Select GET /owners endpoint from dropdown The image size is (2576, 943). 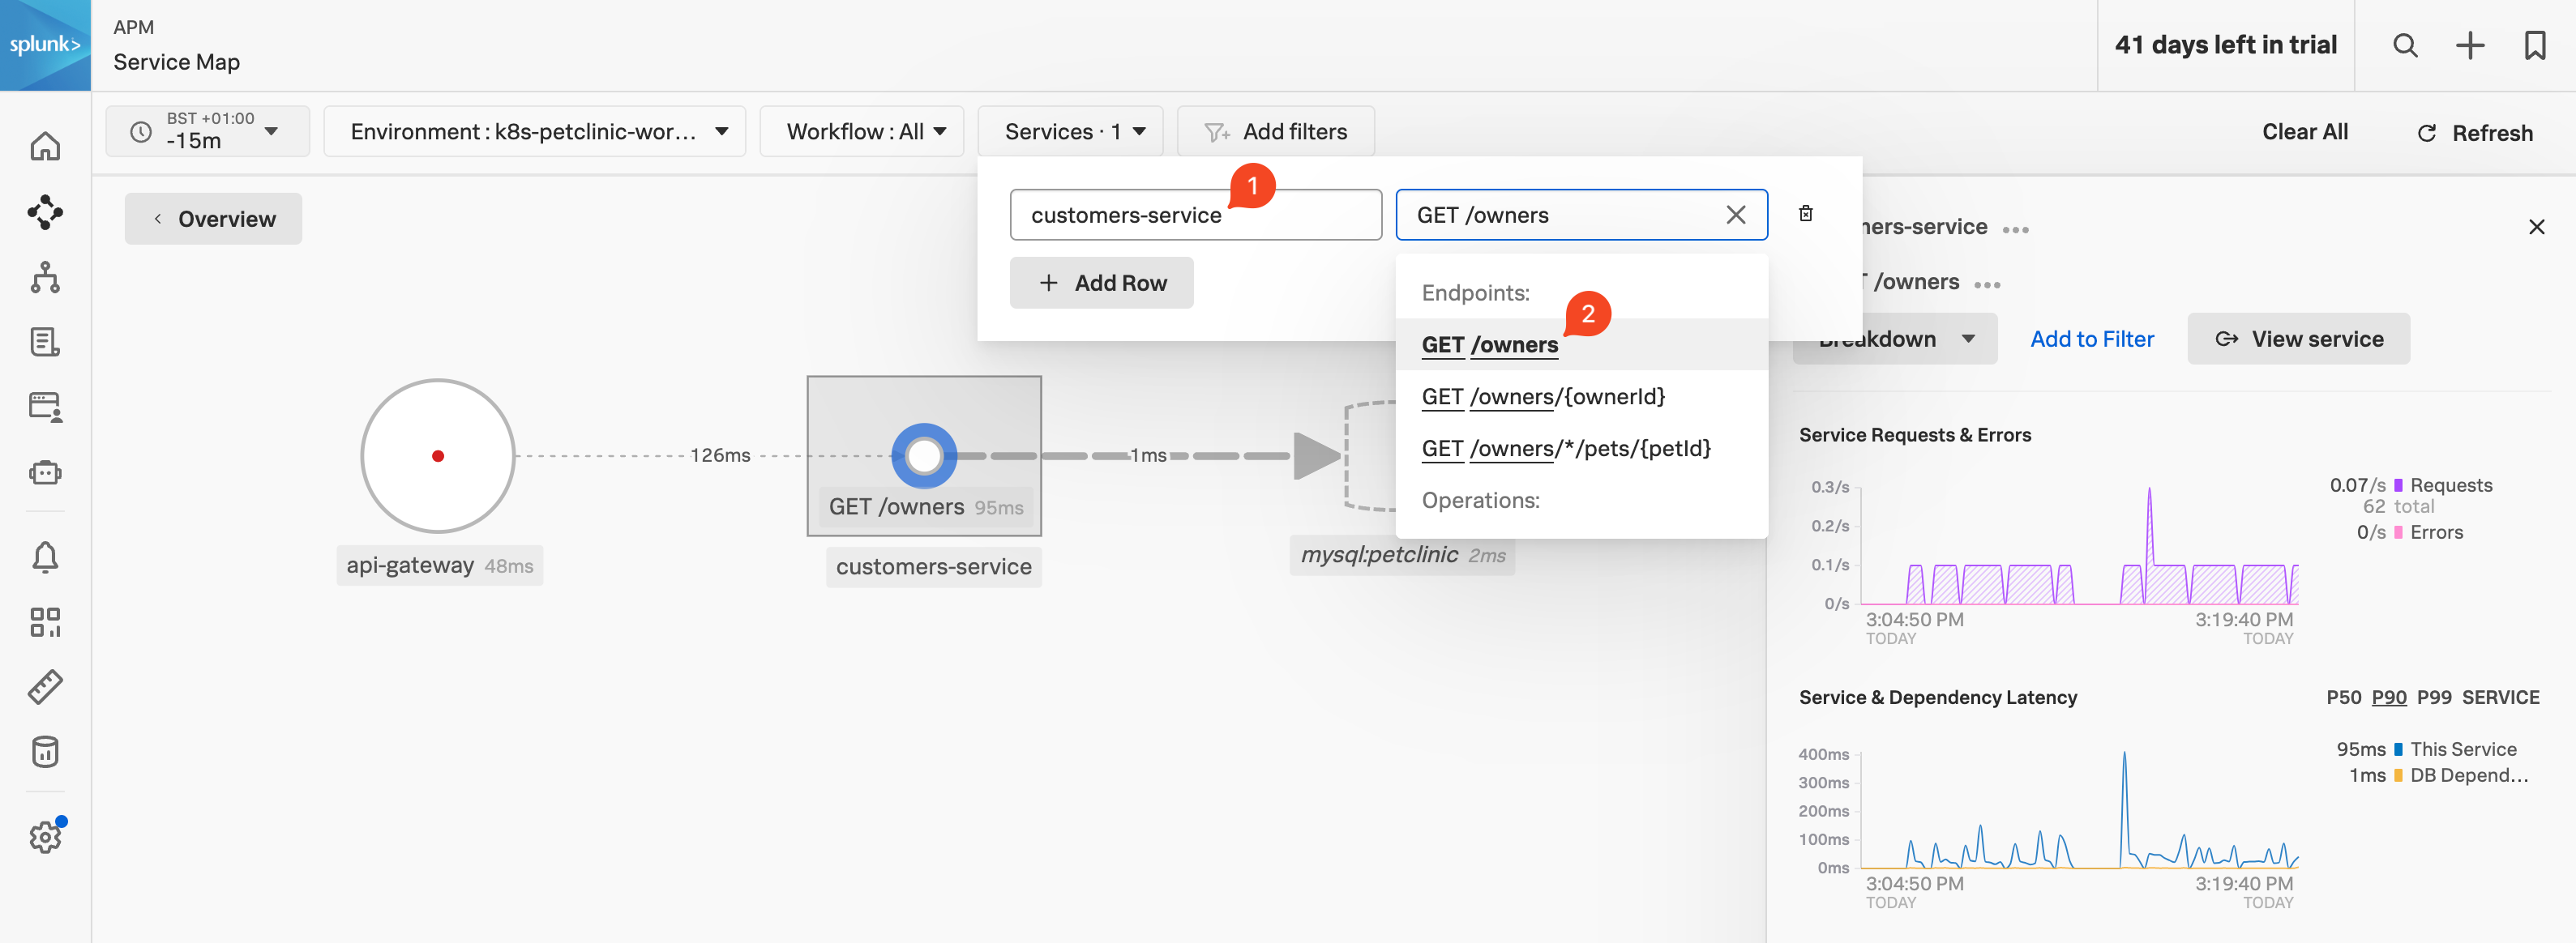[x=1490, y=343]
